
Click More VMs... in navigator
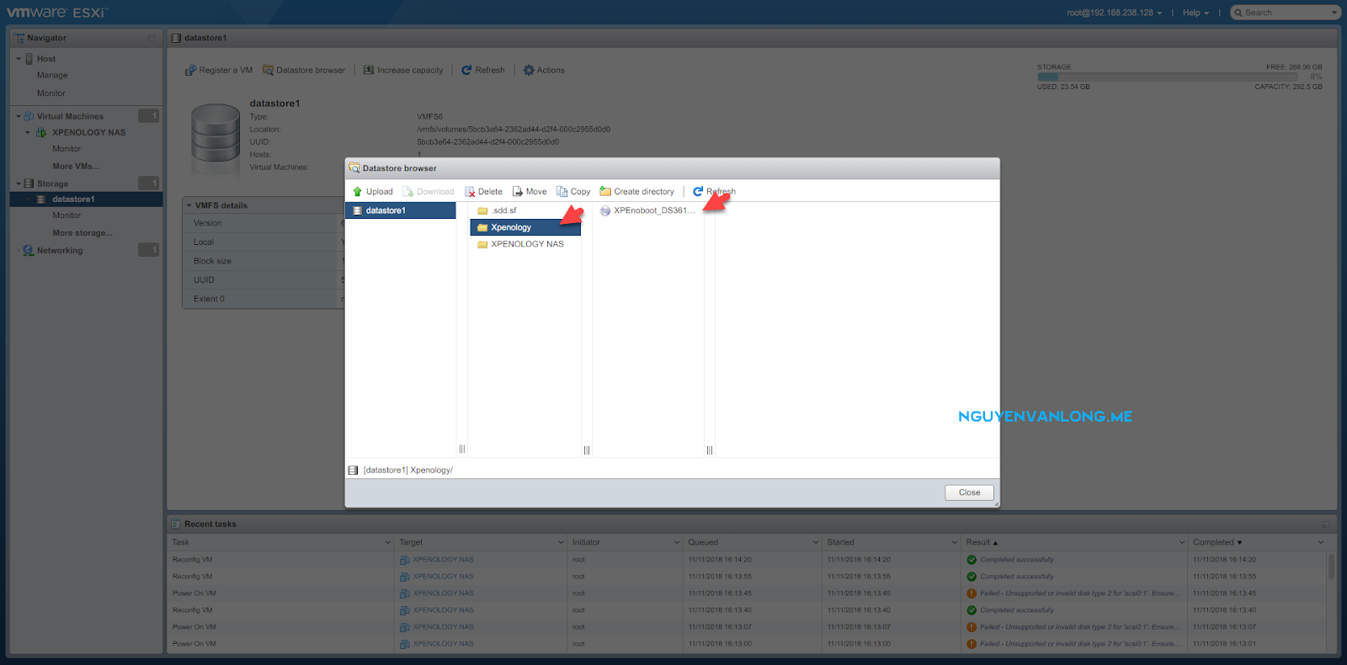coord(76,167)
